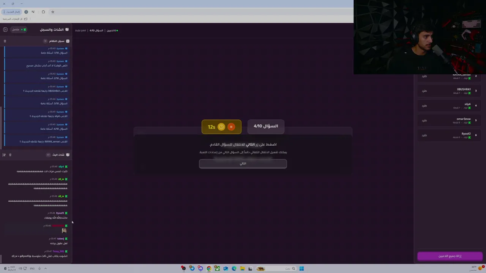The width and height of the screenshot is (486, 273).
Task: Click the التالي next-question button
Action: pos(243,163)
